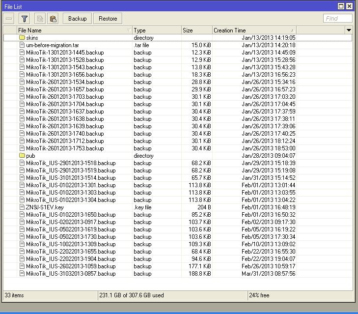Open the filter funnel tool
358x314 pixels.
[x=25, y=19]
